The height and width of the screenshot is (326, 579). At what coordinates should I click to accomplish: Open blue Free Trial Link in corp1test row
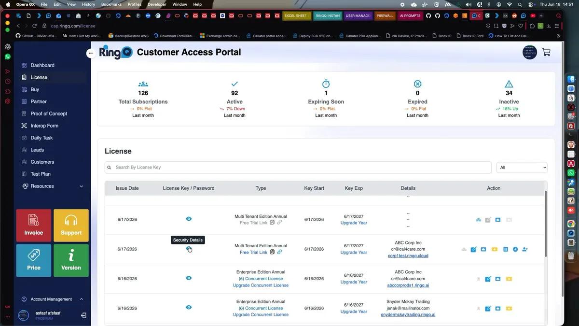click(253, 252)
